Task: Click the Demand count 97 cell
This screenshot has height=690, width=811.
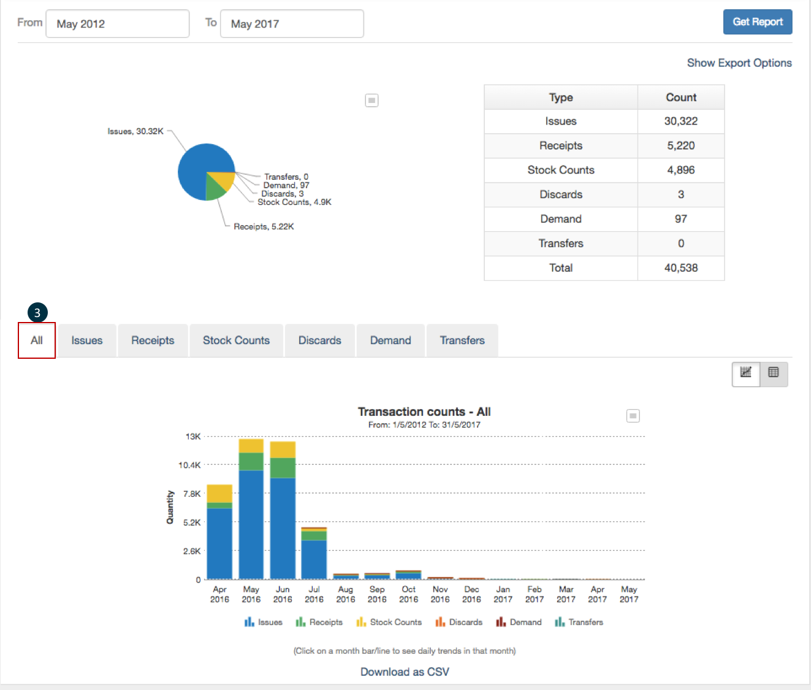Action: click(x=681, y=219)
